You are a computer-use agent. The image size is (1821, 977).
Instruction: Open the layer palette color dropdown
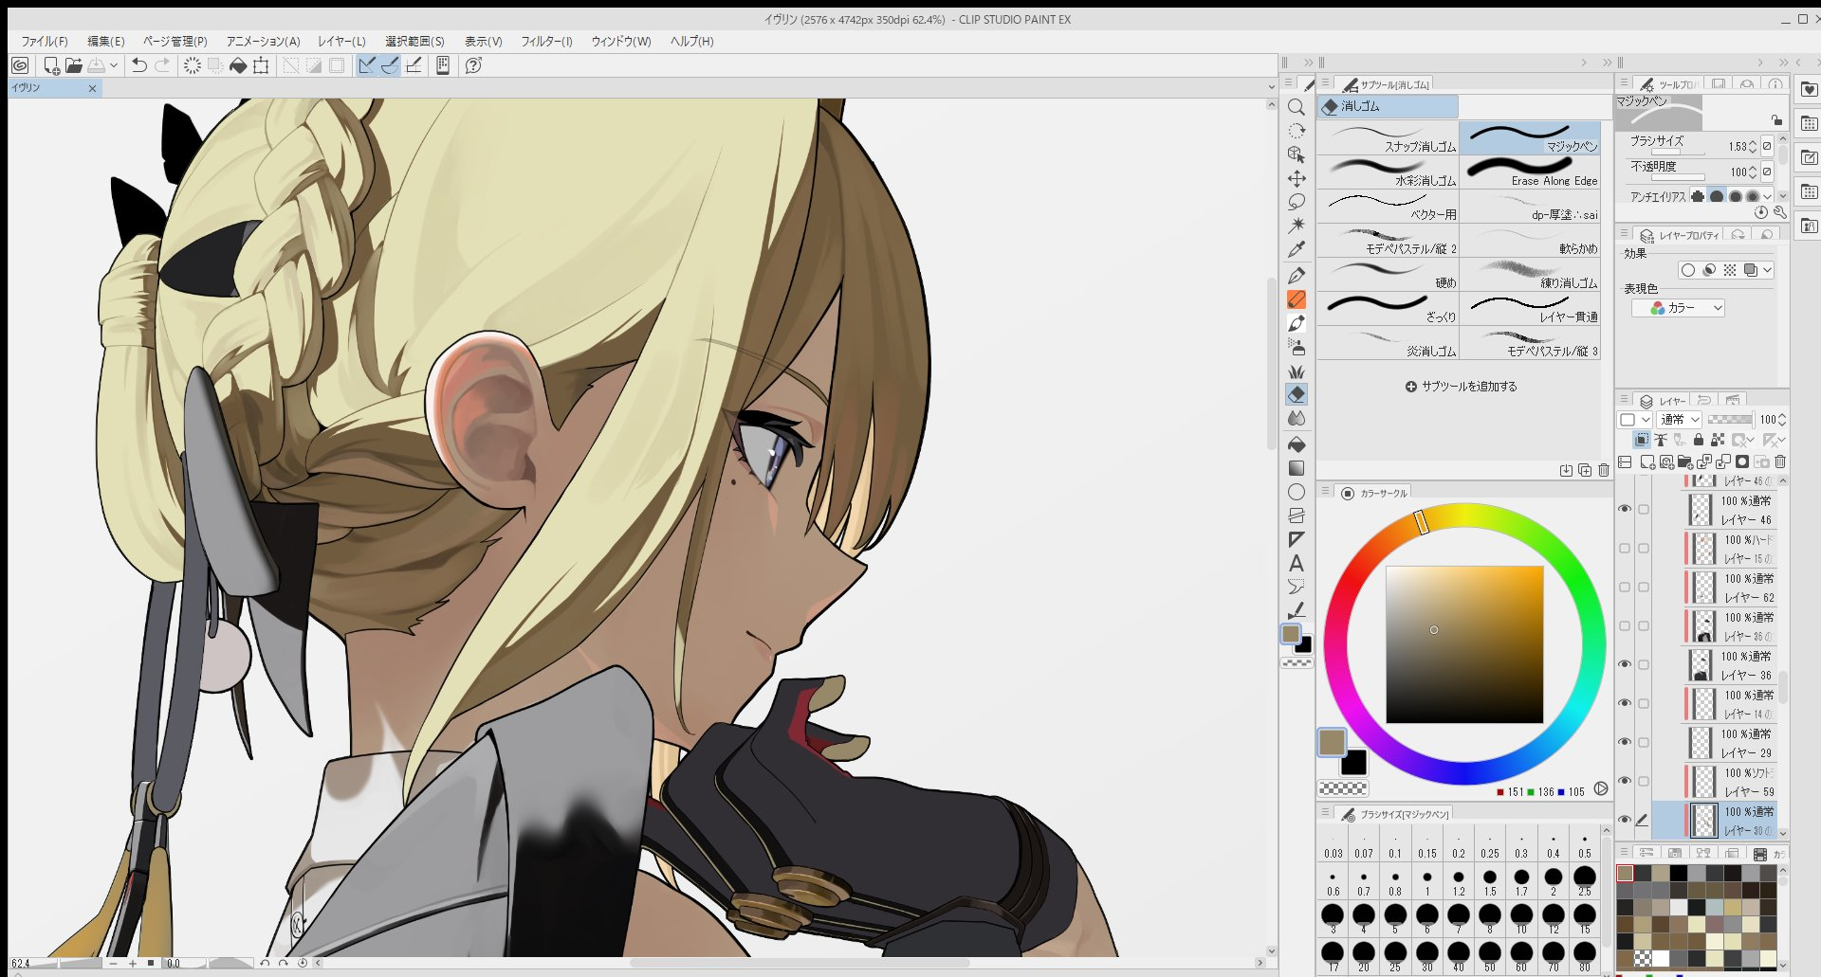click(x=1634, y=419)
